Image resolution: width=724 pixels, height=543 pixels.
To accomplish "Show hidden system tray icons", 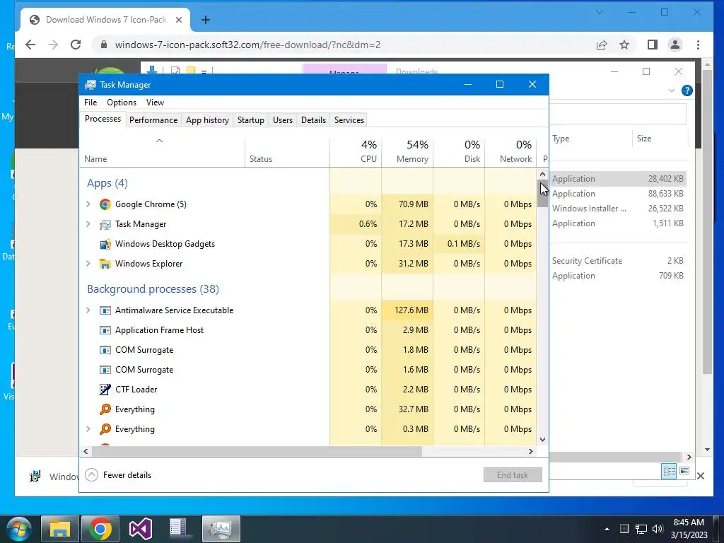I will pos(607,529).
